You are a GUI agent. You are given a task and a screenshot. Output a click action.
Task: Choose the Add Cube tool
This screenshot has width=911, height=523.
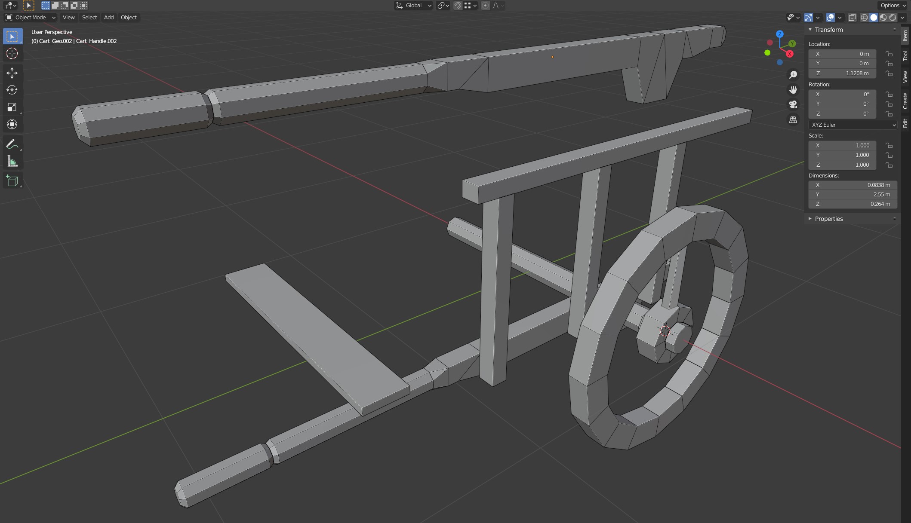click(12, 181)
